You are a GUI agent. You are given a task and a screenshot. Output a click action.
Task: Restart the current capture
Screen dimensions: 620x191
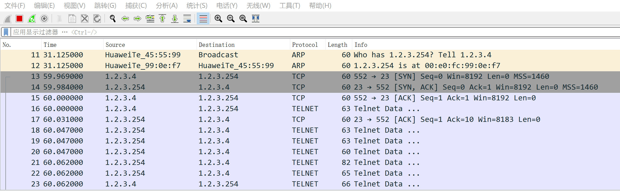32,19
